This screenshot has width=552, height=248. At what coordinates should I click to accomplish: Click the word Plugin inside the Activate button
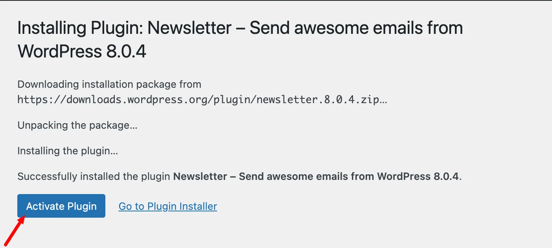tap(82, 206)
